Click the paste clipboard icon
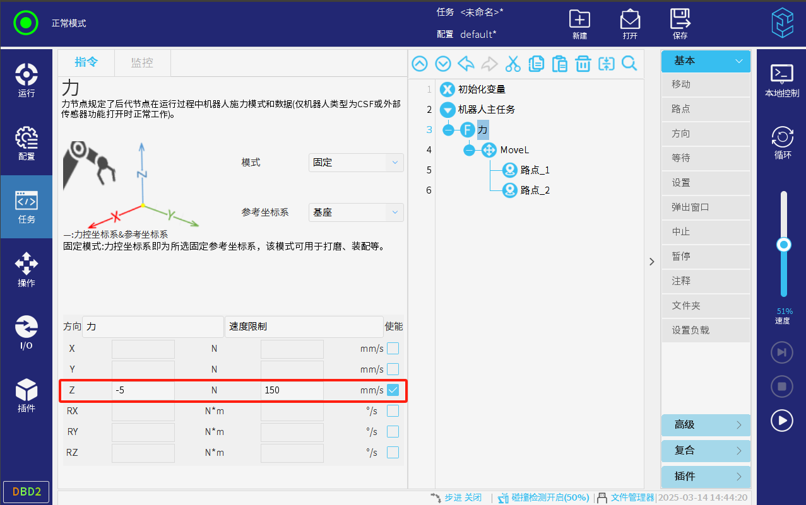This screenshot has width=806, height=505. (x=559, y=64)
